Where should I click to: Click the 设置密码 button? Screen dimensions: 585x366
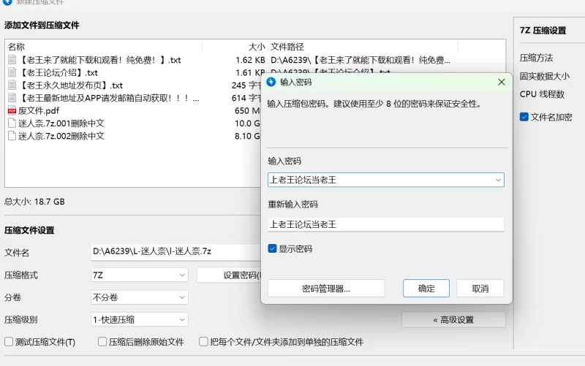pos(229,275)
